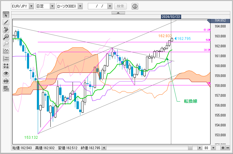Open the technical indicator chart settings
The height and width of the screenshot is (154, 233).
click(x=6, y=51)
